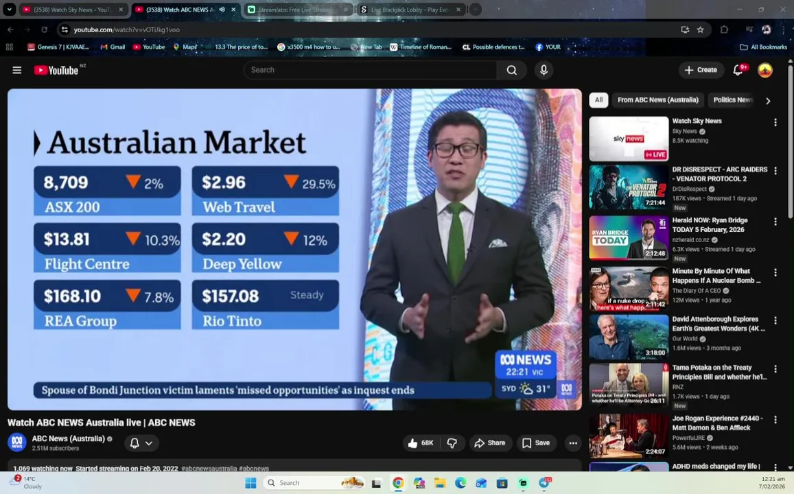This screenshot has width=794, height=494.
Task: Open the YouTube guide hamburger menu
Action: coord(16,70)
